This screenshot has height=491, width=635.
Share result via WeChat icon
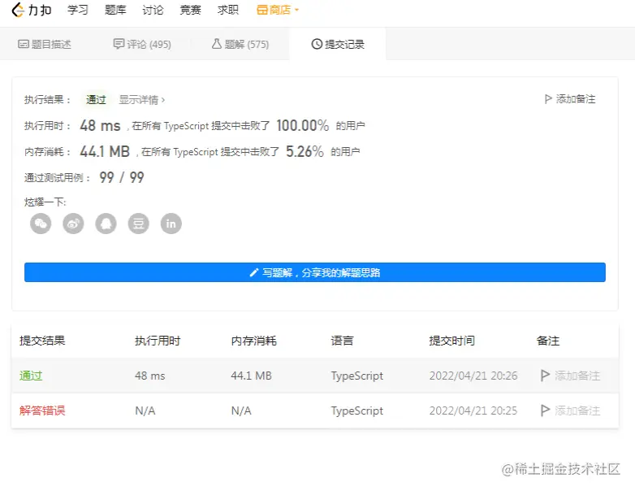(41, 224)
